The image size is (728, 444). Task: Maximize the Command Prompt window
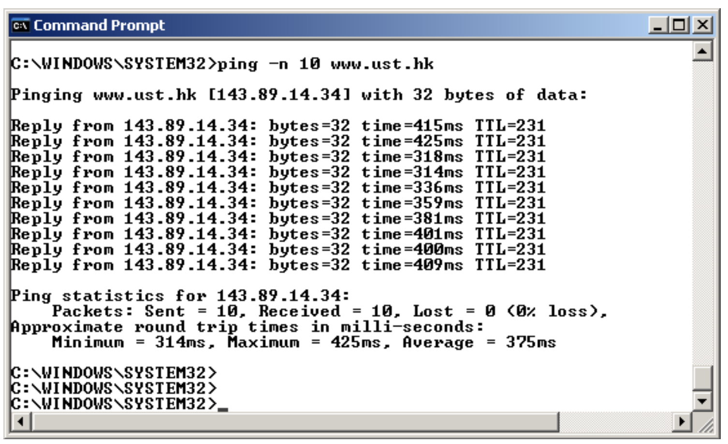coord(679,26)
